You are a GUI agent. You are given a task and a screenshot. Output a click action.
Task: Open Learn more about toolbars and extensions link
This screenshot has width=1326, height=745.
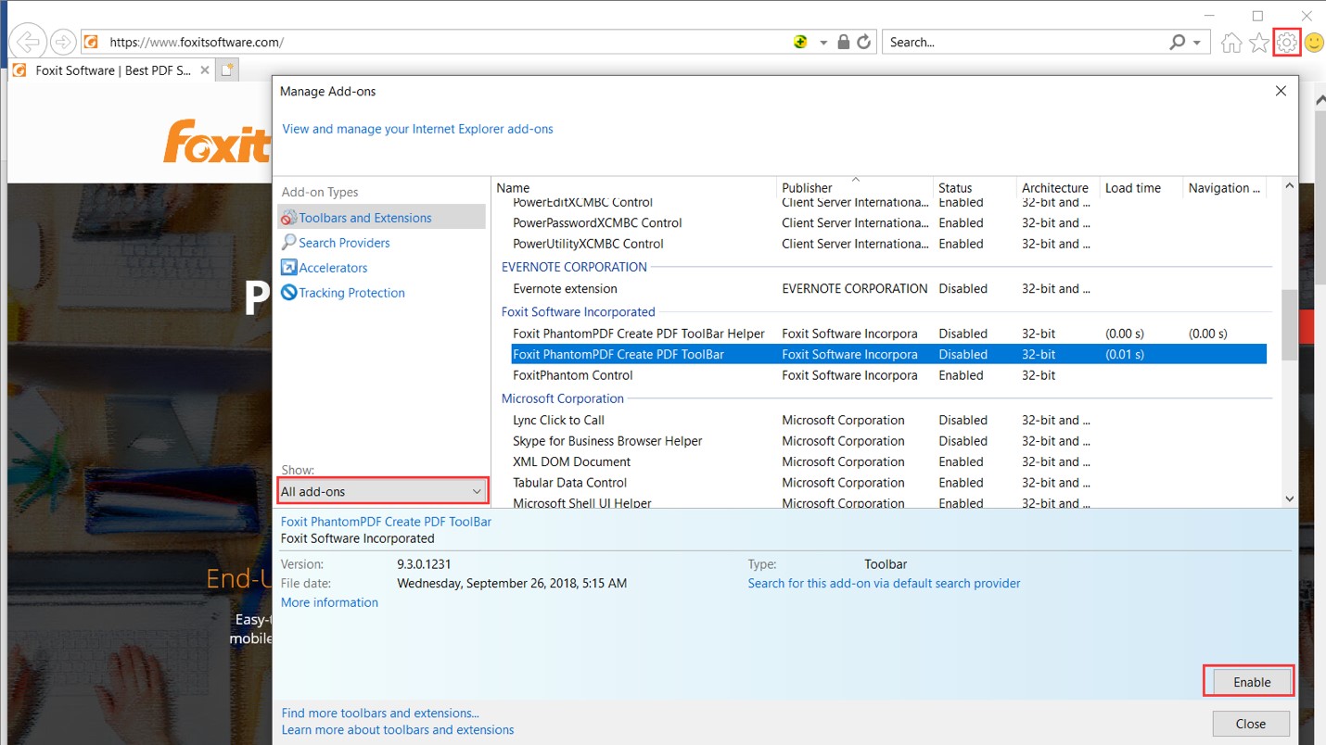(x=398, y=729)
